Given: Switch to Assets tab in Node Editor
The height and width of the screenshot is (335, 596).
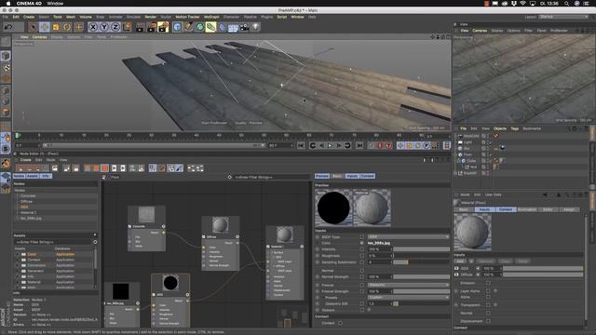Looking at the screenshot, I should pyautogui.click(x=33, y=176).
